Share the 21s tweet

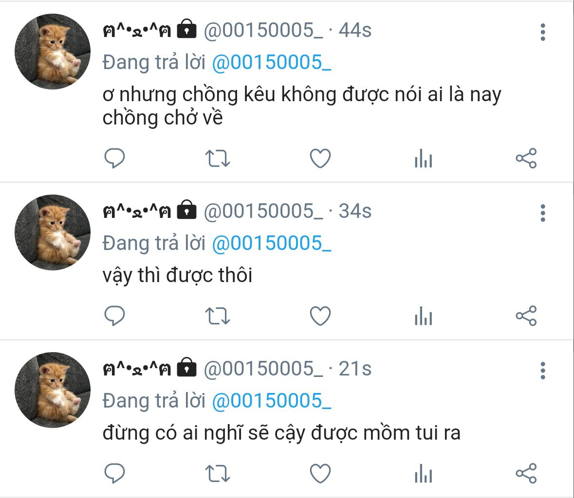[526, 474]
